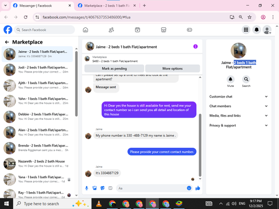Open the notifications bell in the Facebook header
279x209 pixels.
pos(257,30)
